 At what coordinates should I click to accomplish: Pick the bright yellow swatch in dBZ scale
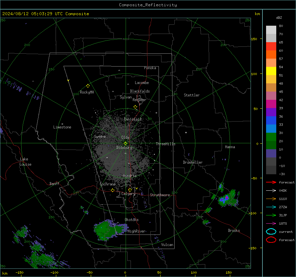(x=271, y=71)
